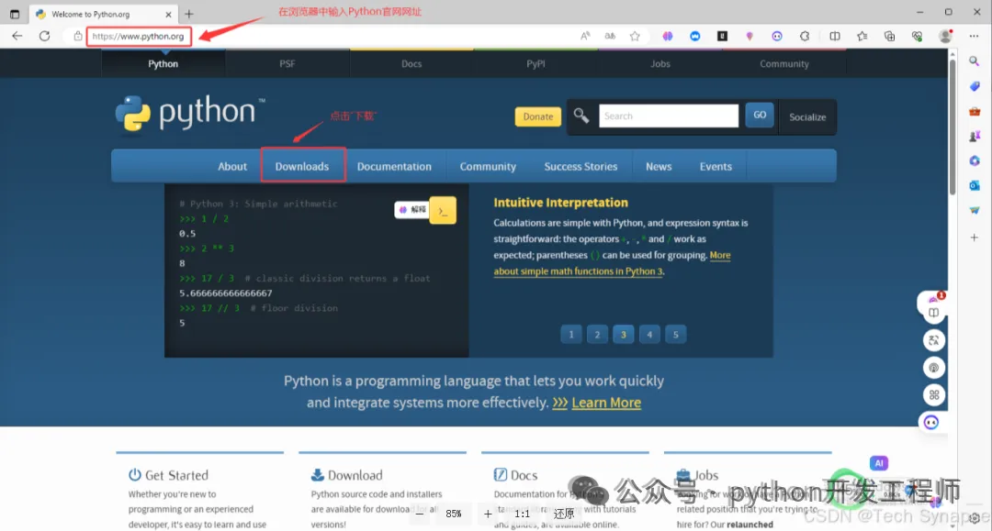Reload the page with the refresh icon

pyautogui.click(x=44, y=36)
